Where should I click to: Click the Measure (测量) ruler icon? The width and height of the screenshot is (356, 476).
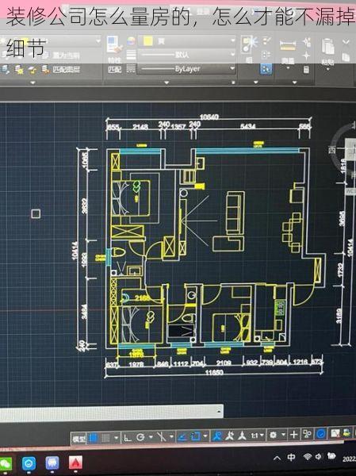click(287, 45)
